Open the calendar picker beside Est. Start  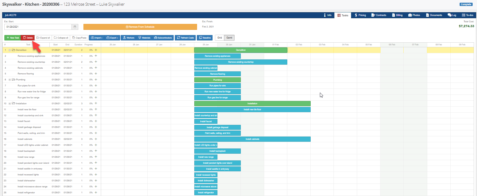75,27
